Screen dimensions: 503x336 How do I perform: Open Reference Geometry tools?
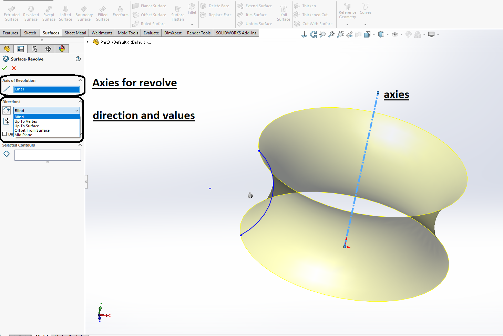point(347,11)
